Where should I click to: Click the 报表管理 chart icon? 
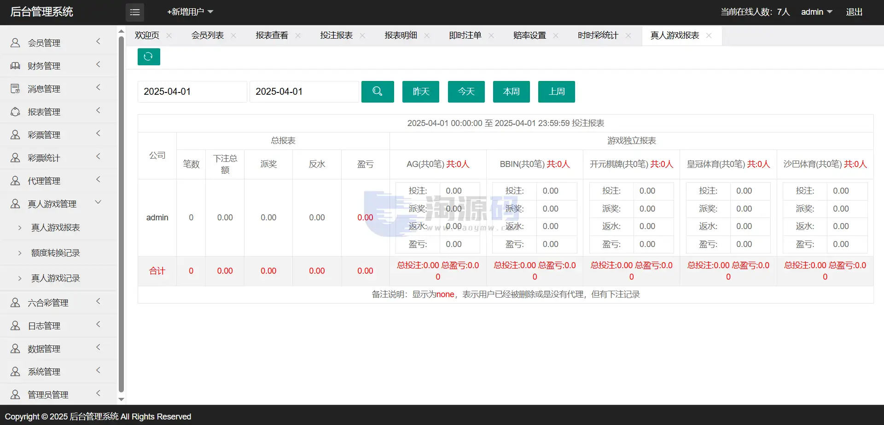coord(15,112)
